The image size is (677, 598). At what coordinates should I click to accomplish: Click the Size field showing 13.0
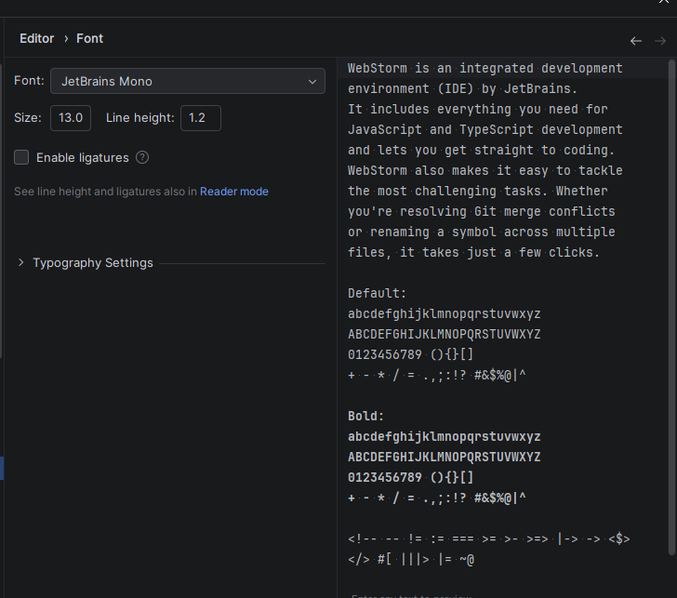point(71,118)
